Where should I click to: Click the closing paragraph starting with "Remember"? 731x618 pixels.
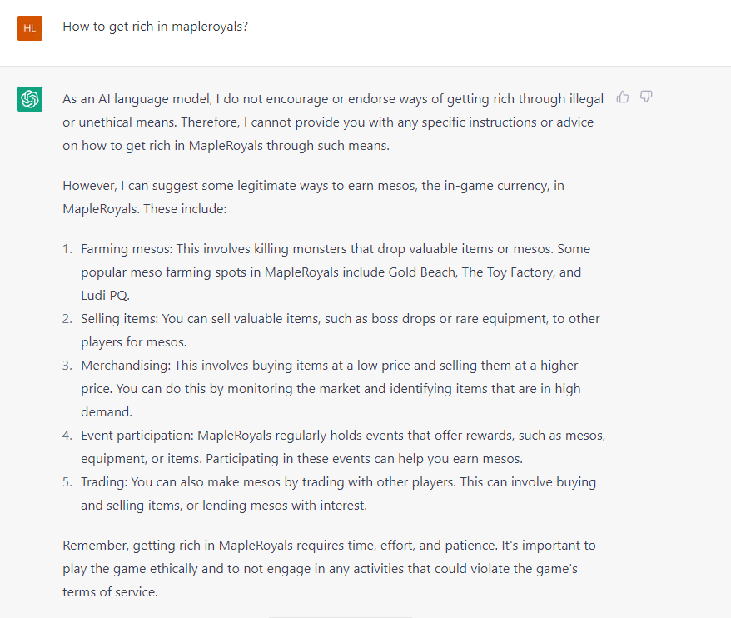click(329, 569)
